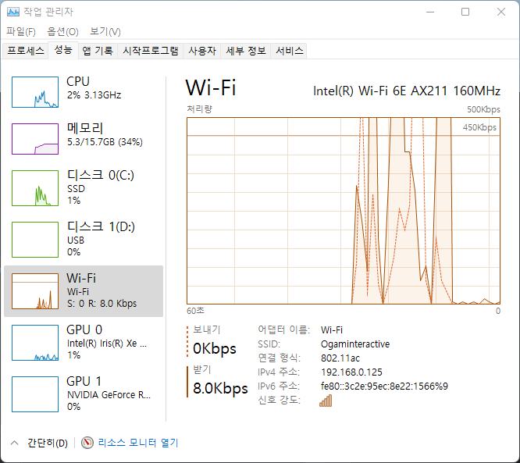Viewport: 520px width, 463px height.
Task: Open the 메모리 usage graph thumbnail
Action: click(35, 139)
